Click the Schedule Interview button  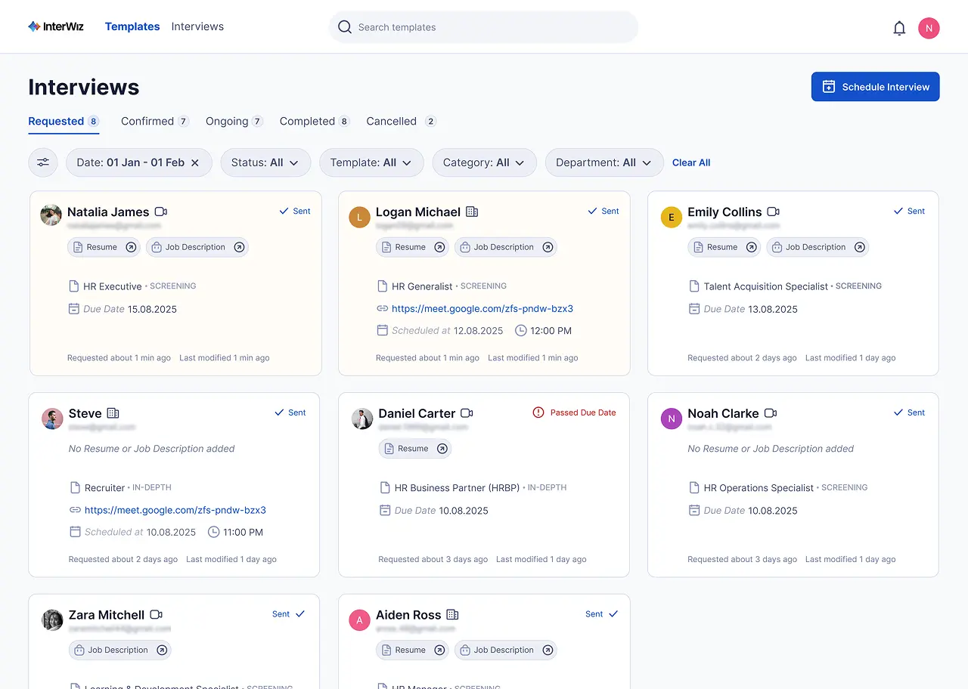[x=875, y=87]
